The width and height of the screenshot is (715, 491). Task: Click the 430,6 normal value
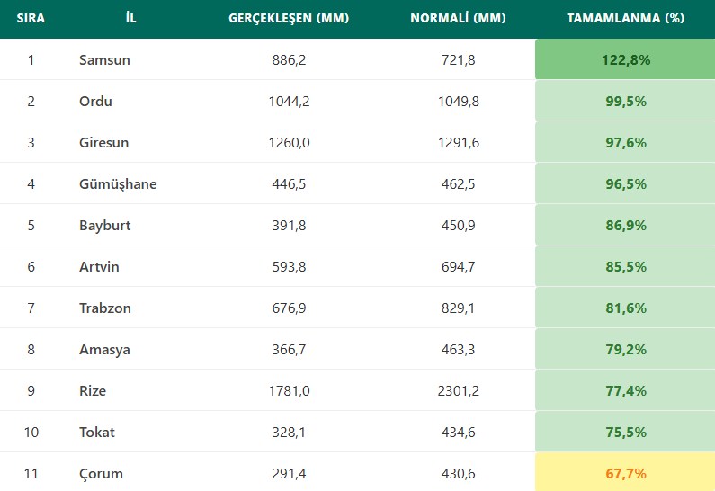[x=458, y=474]
